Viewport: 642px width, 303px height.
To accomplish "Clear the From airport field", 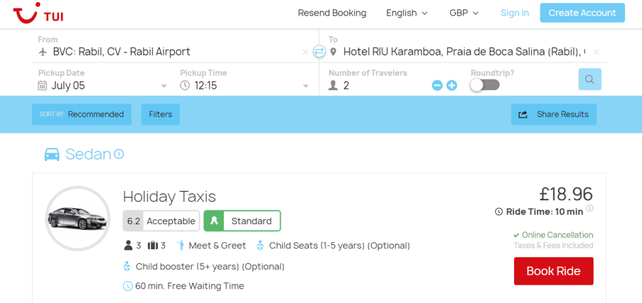I will pyautogui.click(x=305, y=52).
